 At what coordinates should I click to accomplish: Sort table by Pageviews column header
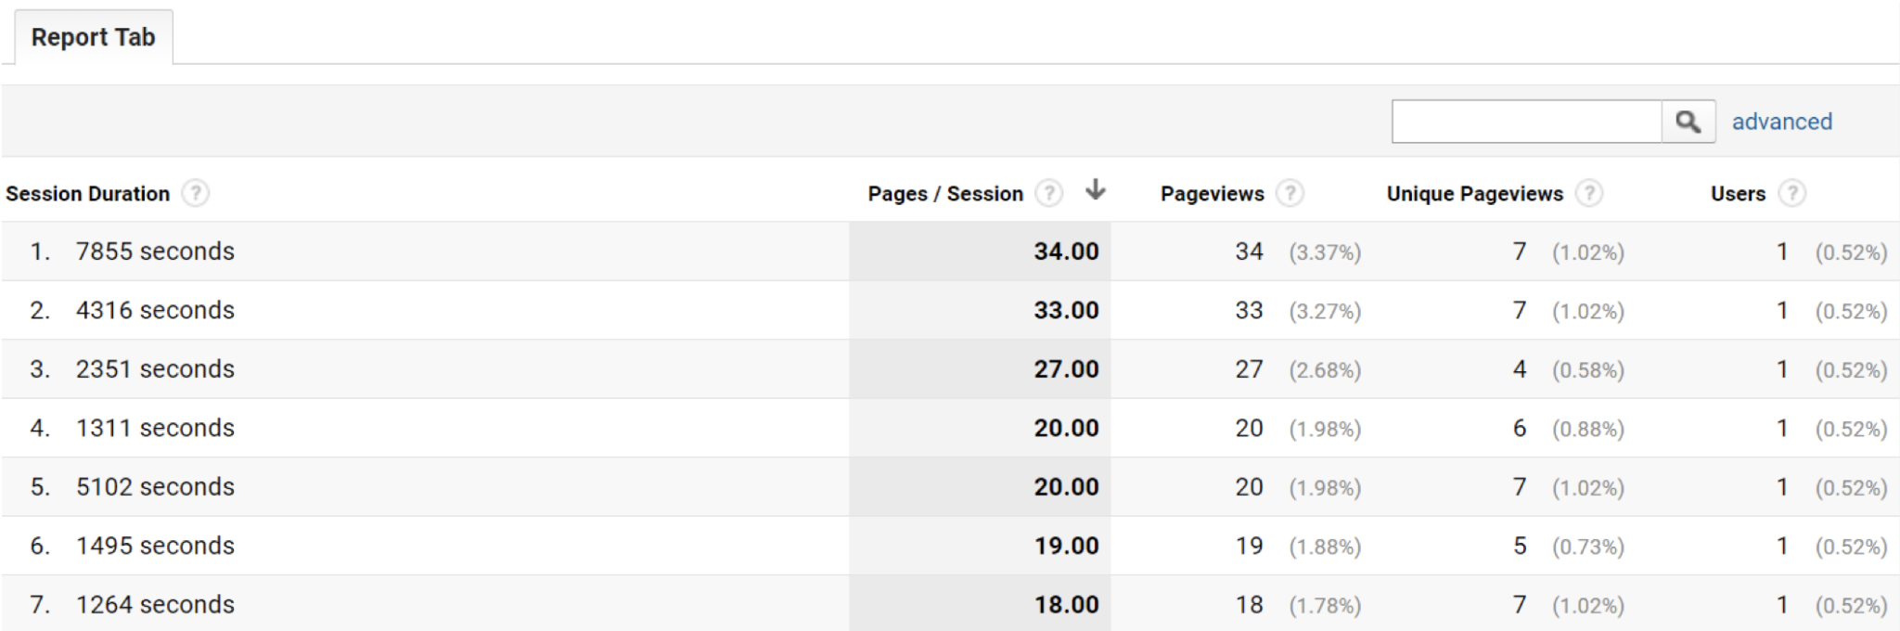[1212, 194]
